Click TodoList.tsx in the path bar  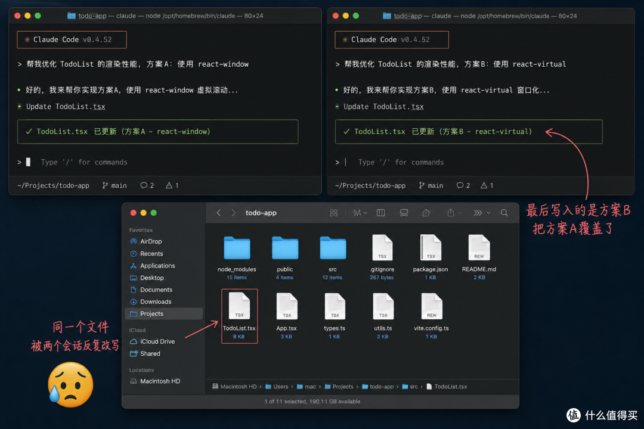click(x=447, y=386)
